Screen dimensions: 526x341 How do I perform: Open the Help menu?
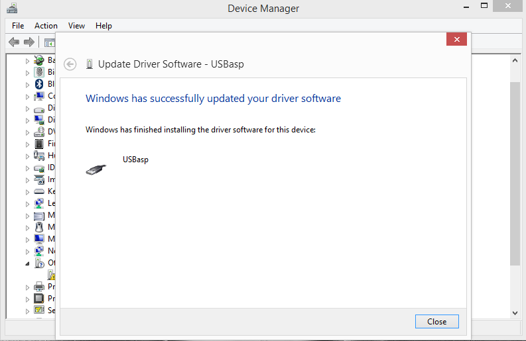tap(103, 26)
